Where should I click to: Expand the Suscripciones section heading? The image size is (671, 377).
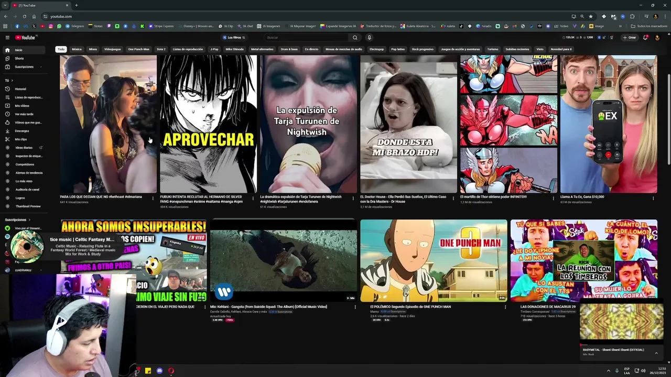point(17,220)
